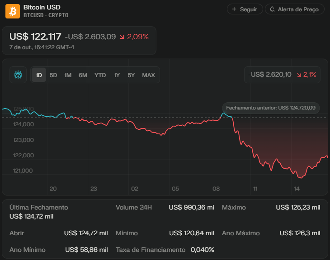Open the teal chart tool icon
Viewport: 330px width, 260px height.
point(18,75)
